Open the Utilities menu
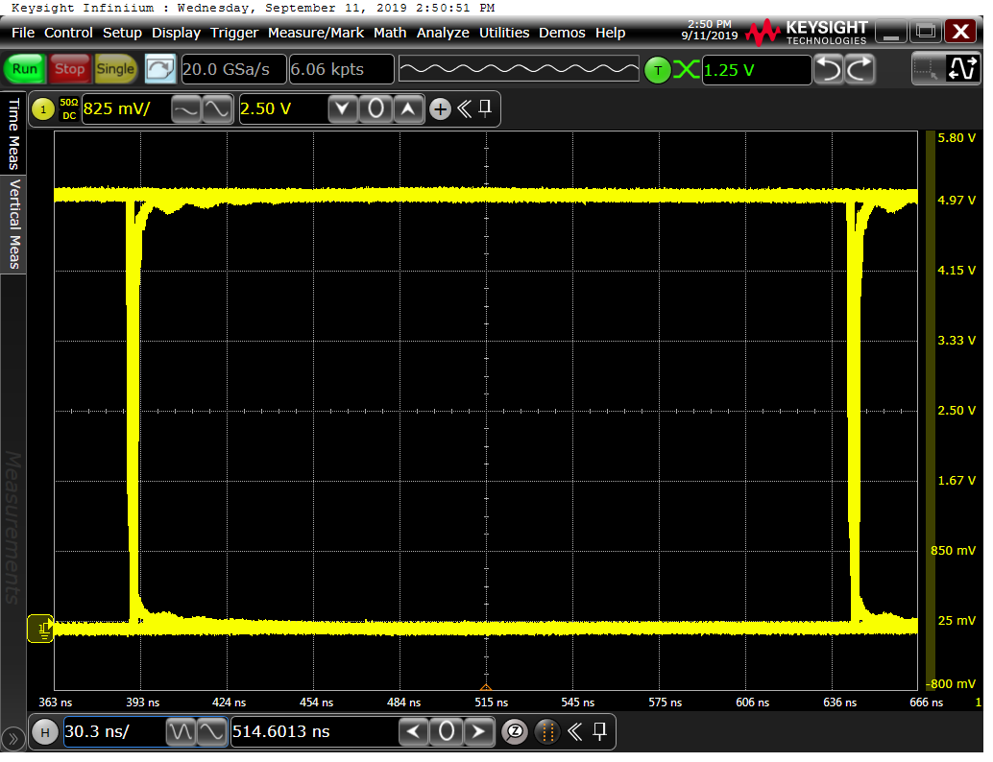 pos(504,33)
